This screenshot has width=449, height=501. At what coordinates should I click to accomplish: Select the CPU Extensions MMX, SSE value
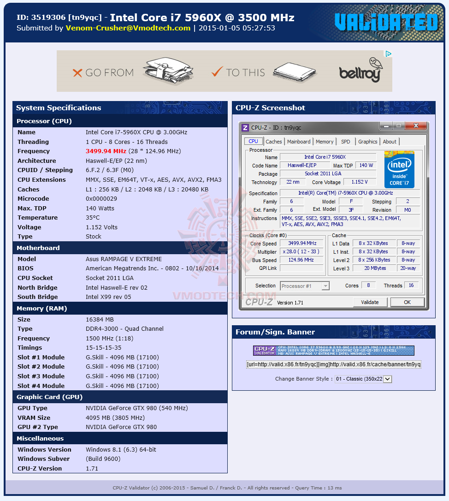[154, 180]
